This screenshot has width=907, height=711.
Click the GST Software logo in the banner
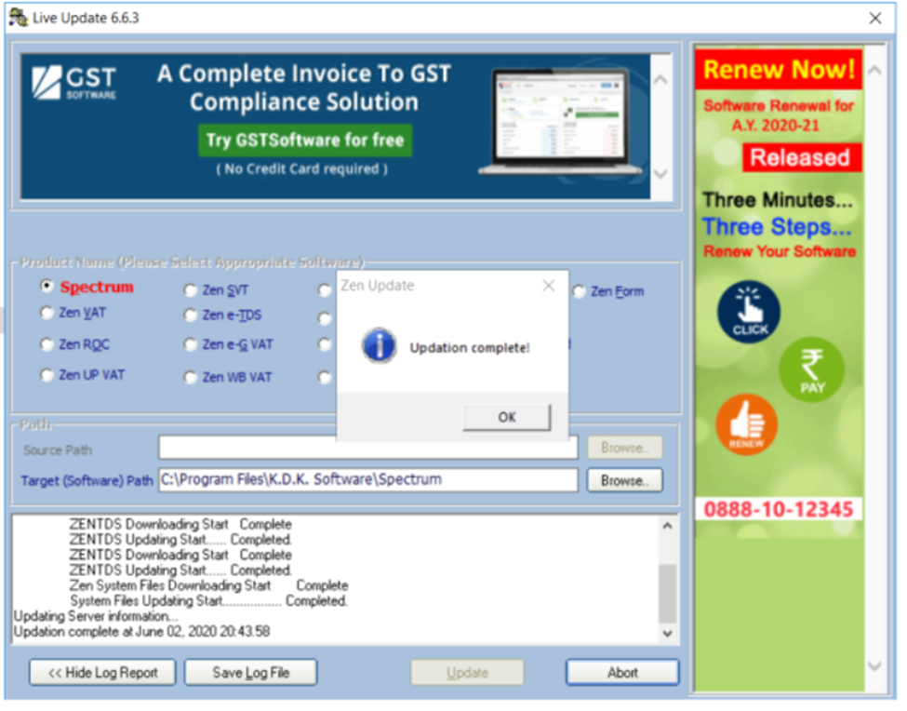click(74, 82)
